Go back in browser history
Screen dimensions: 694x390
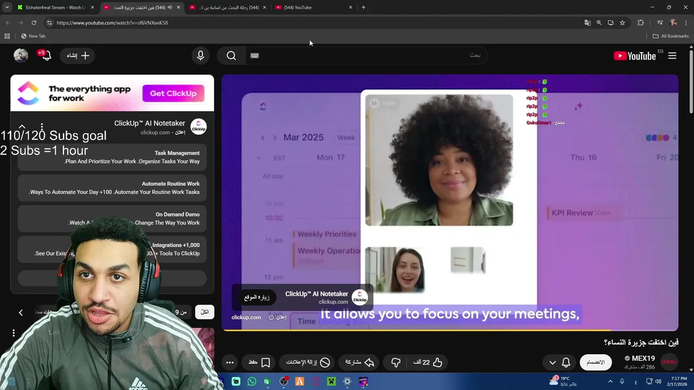pyautogui.click(x=8, y=23)
